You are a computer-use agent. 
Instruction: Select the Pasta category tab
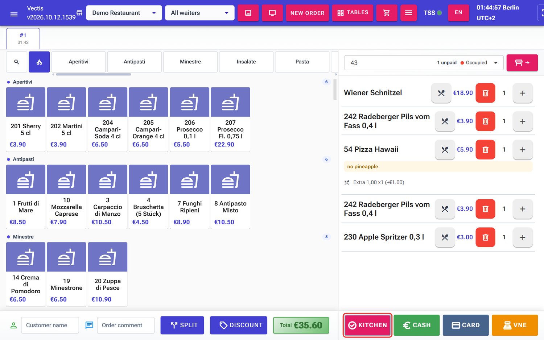[x=302, y=62]
